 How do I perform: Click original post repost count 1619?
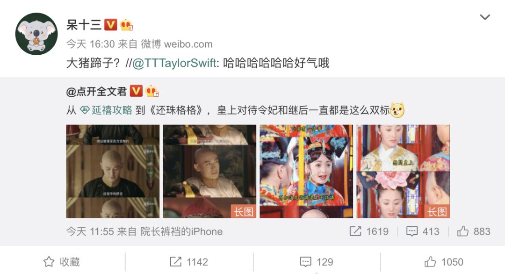tap(369, 231)
